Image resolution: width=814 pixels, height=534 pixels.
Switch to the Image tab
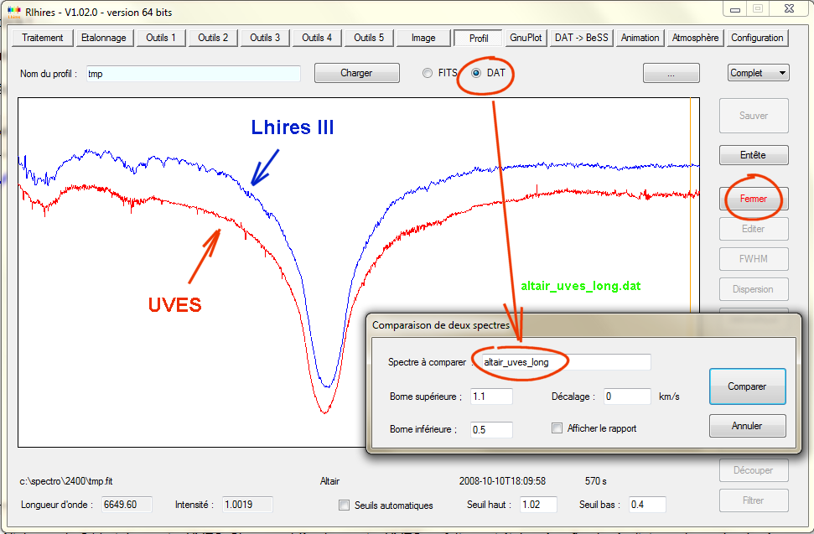point(423,38)
